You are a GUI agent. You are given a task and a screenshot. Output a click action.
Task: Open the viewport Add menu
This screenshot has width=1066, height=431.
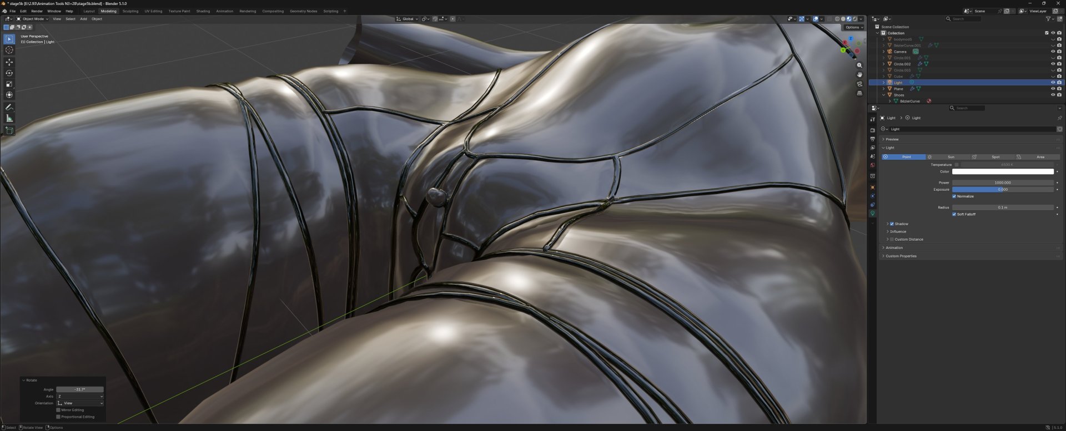[83, 19]
